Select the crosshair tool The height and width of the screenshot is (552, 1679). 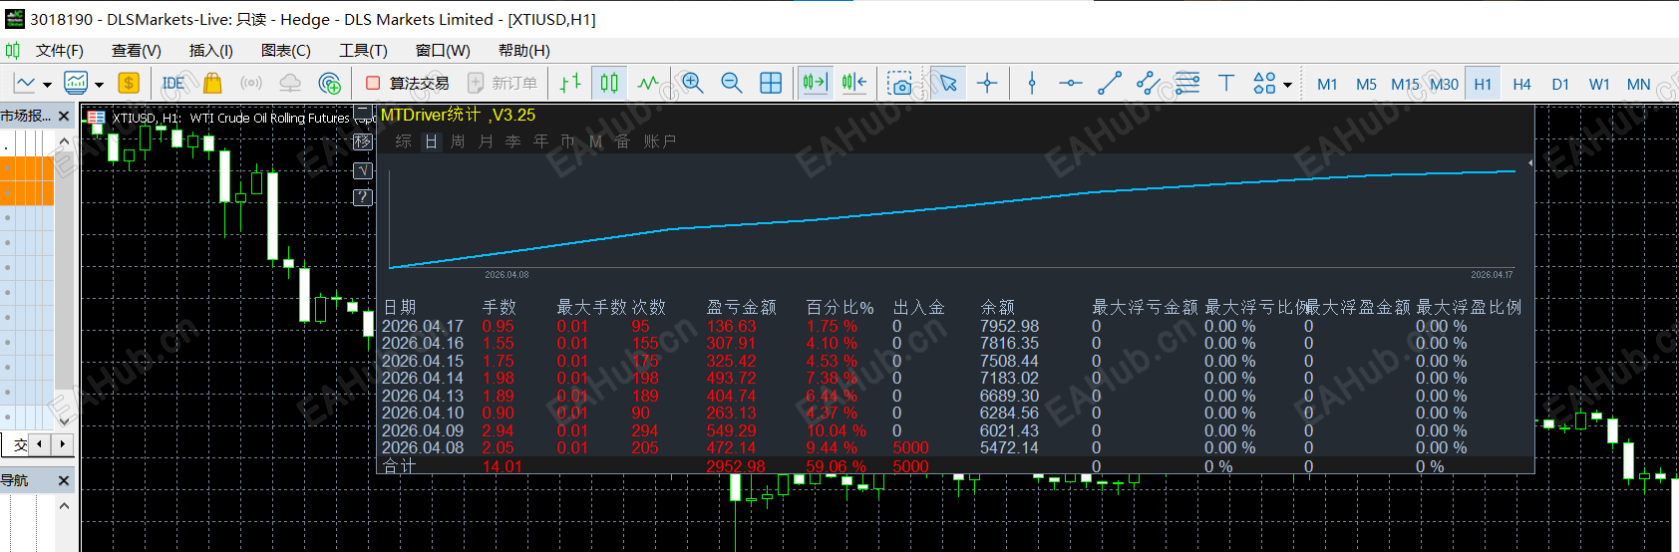point(987,84)
